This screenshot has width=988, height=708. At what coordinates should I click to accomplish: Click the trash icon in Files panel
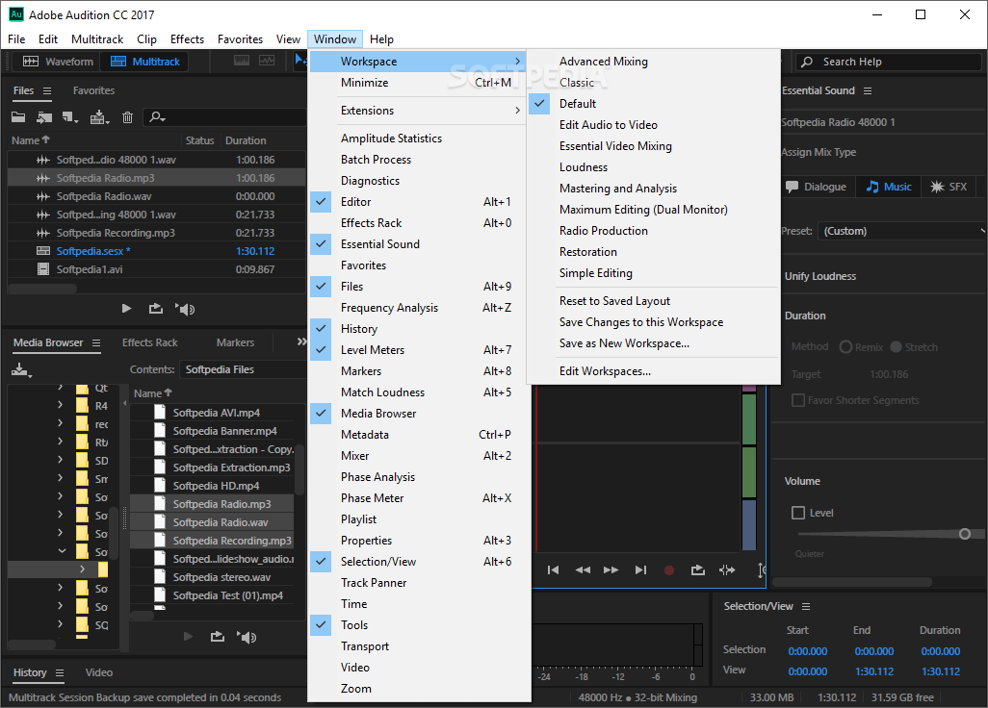(127, 117)
